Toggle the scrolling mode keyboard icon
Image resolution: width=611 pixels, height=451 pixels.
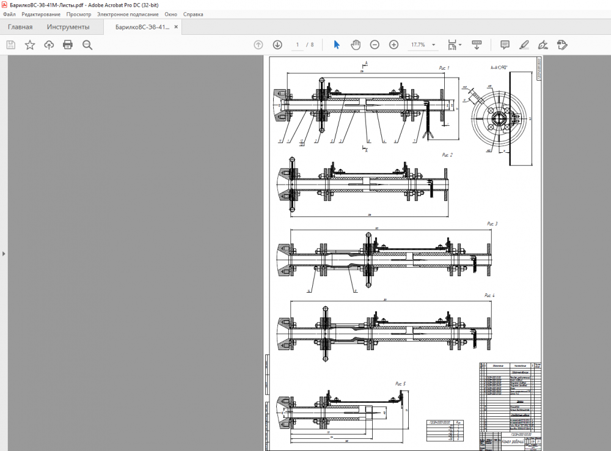pos(477,45)
